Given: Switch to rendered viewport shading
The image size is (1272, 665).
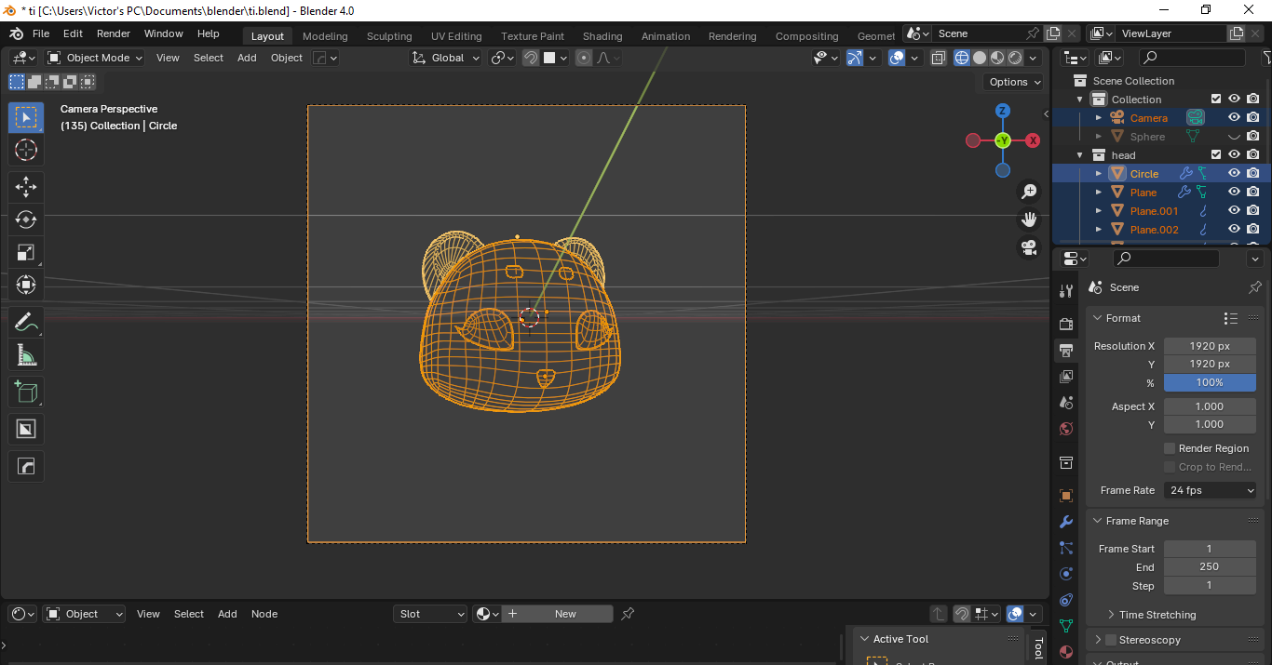Looking at the screenshot, I should click(x=1015, y=58).
